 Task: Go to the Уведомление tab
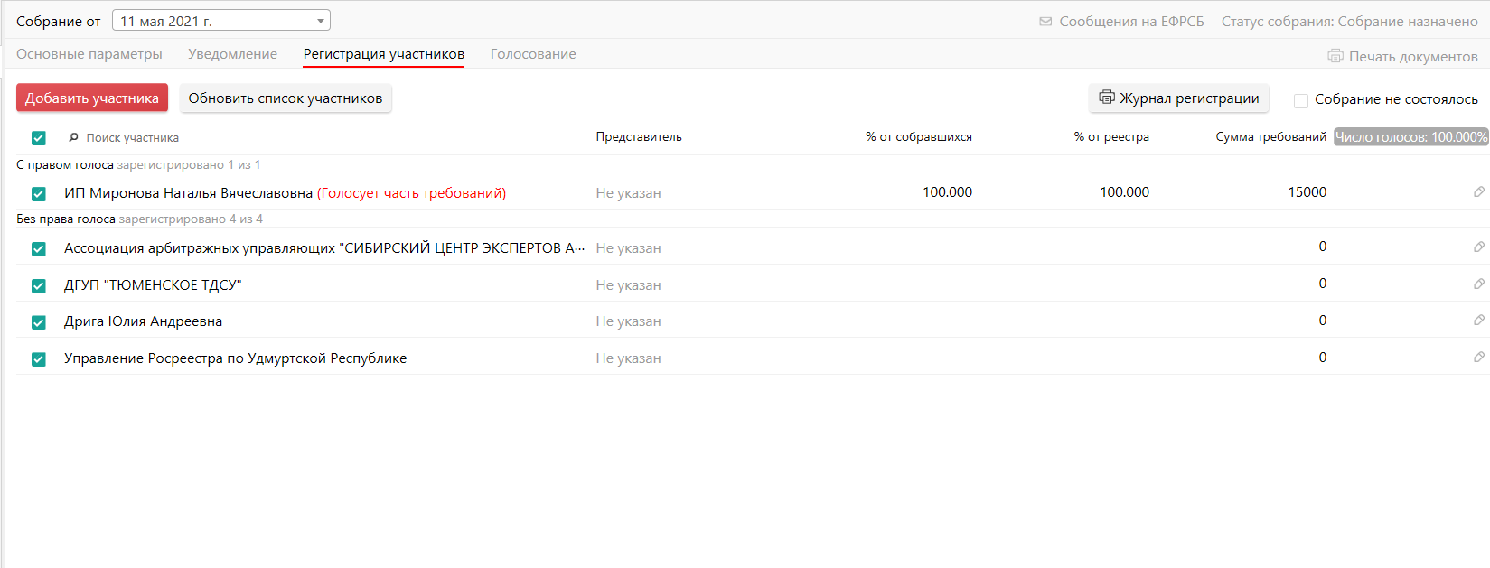[232, 54]
